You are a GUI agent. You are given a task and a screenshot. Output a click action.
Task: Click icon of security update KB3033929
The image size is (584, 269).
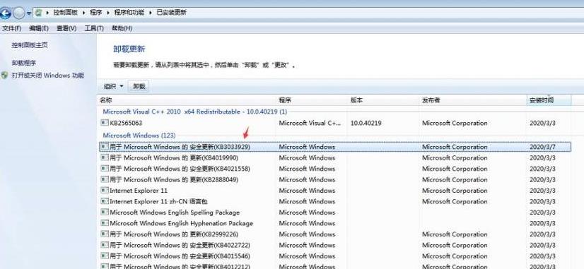tap(105, 147)
